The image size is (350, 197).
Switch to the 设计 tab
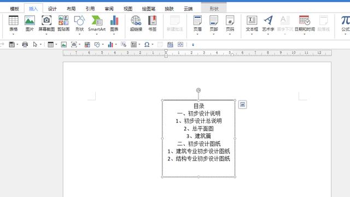click(x=52, y=9)
